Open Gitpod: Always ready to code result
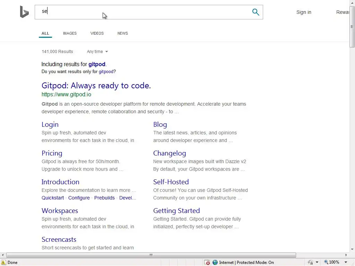The width and height of the screenshot is (355, 266). pos(96,86)
